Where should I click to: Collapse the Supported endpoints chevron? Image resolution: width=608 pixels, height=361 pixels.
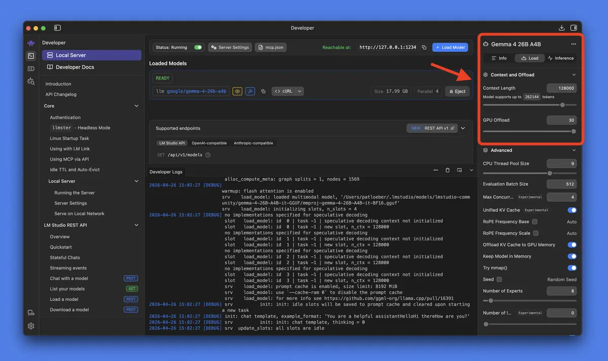point(463,128)
